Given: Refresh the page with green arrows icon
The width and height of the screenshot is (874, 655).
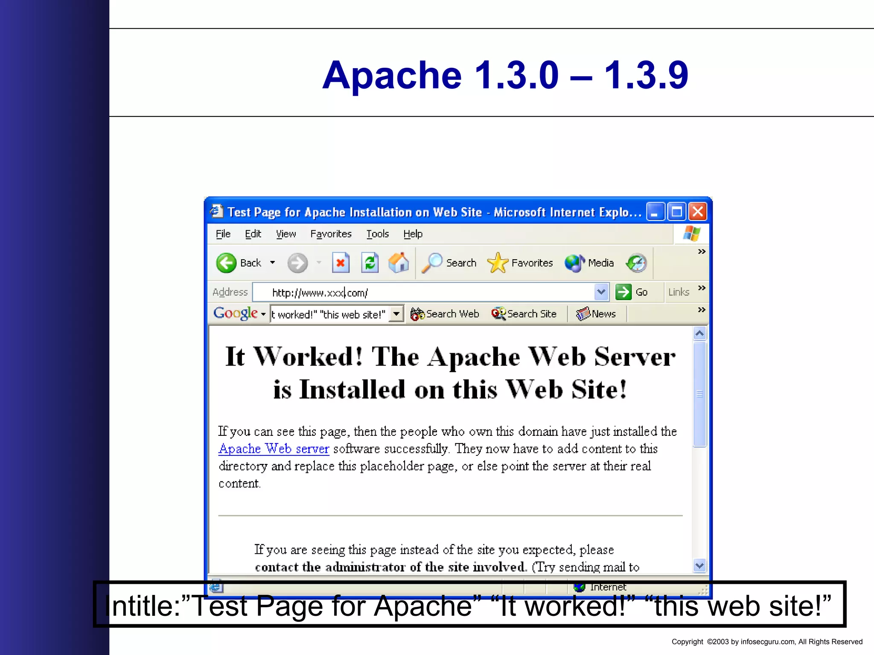Looking at the screenshot, I should (370, 263).
